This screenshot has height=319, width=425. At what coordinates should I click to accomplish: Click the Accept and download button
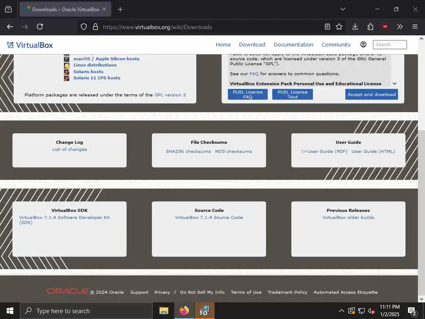coord(371,94)
